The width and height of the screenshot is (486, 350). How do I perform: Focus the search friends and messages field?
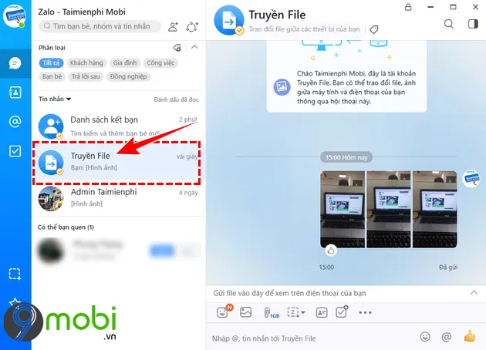point(100,26)
